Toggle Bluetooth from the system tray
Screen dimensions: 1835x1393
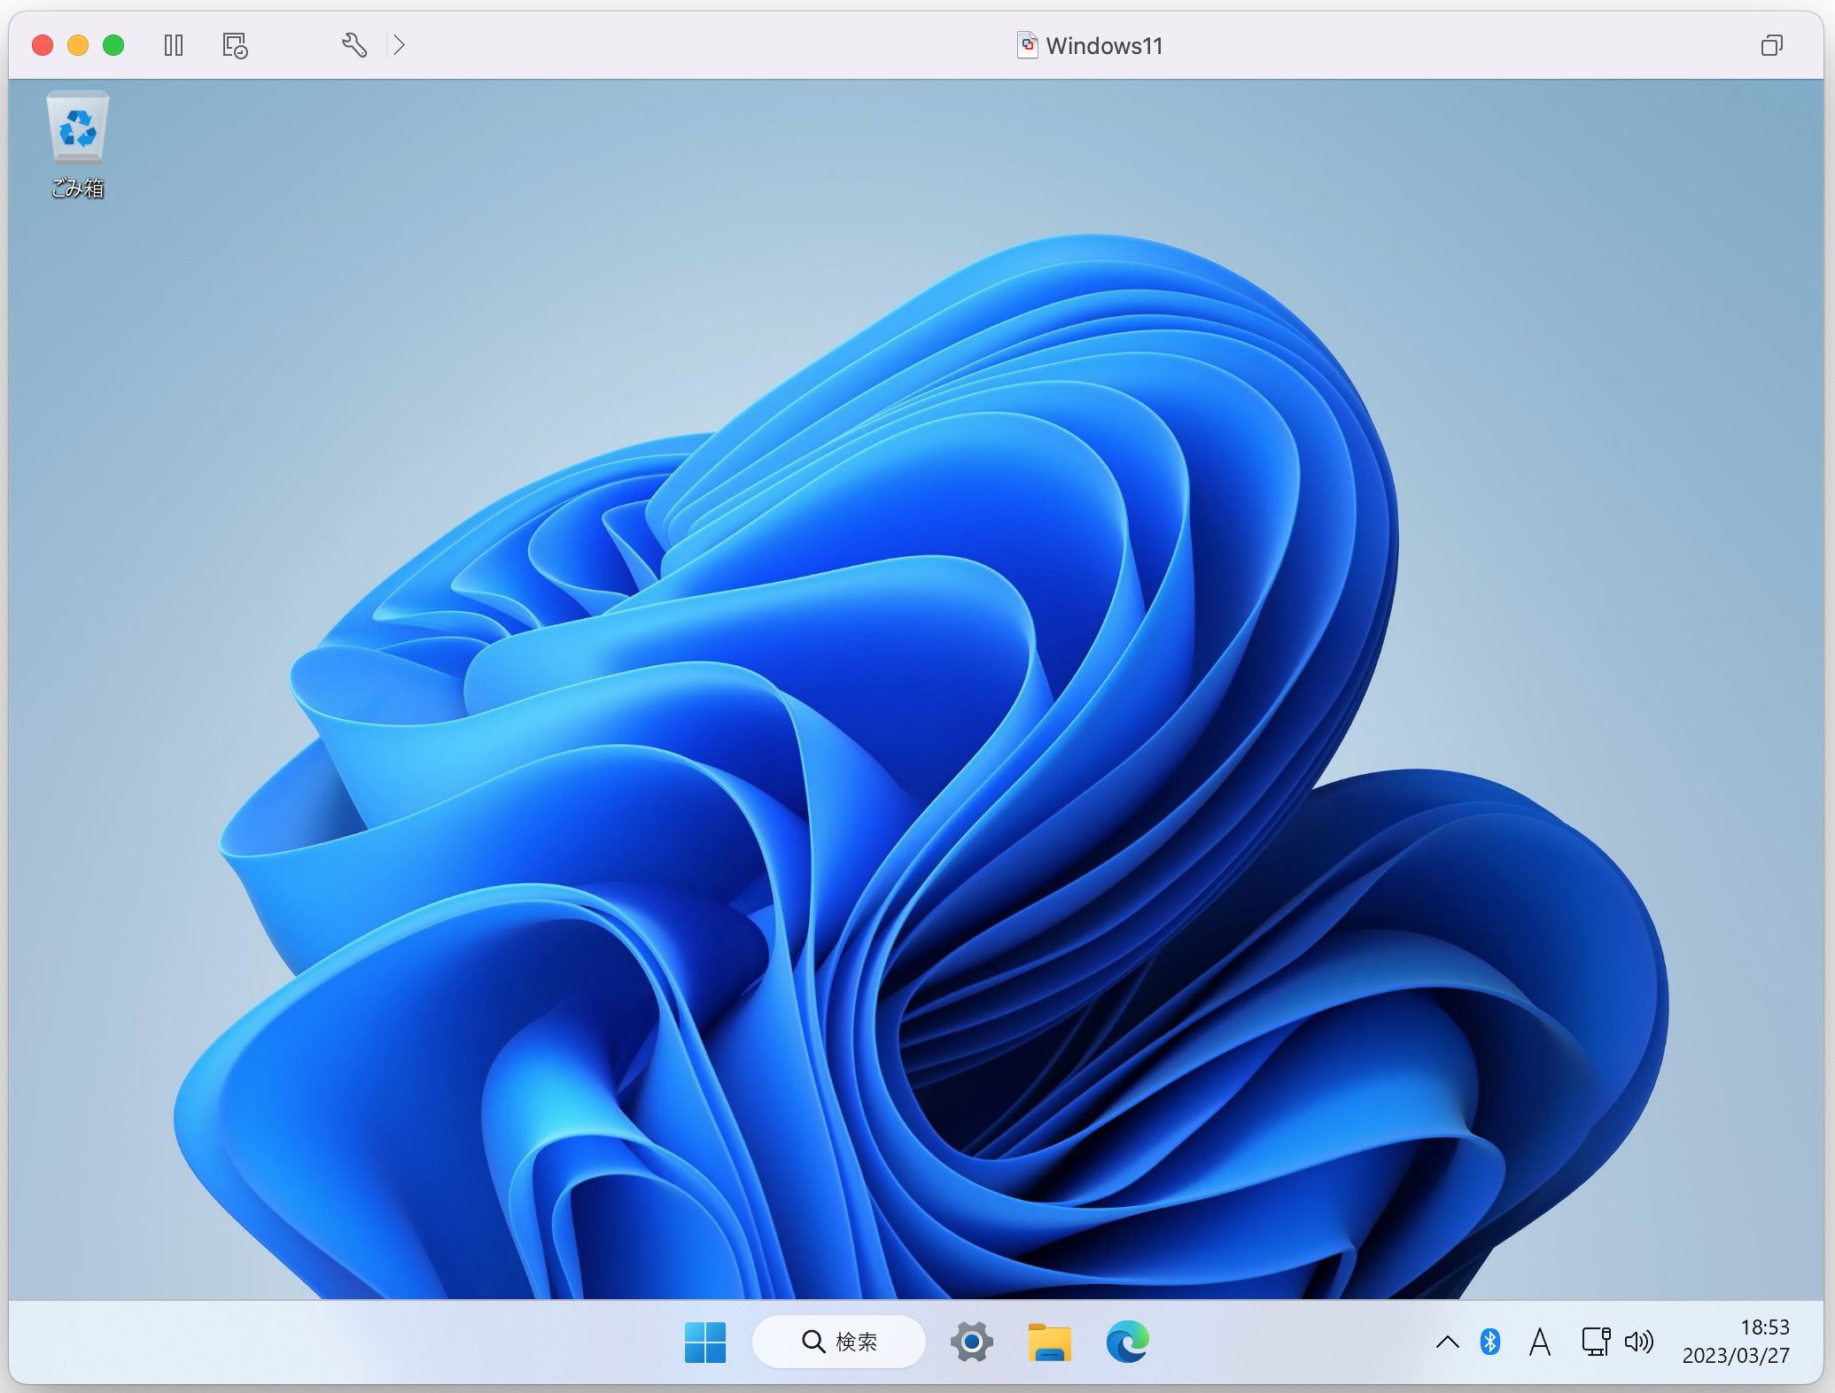(1491, 1342)
